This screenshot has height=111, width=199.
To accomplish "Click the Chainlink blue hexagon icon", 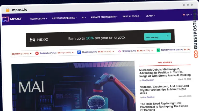I will coord(79,52).
